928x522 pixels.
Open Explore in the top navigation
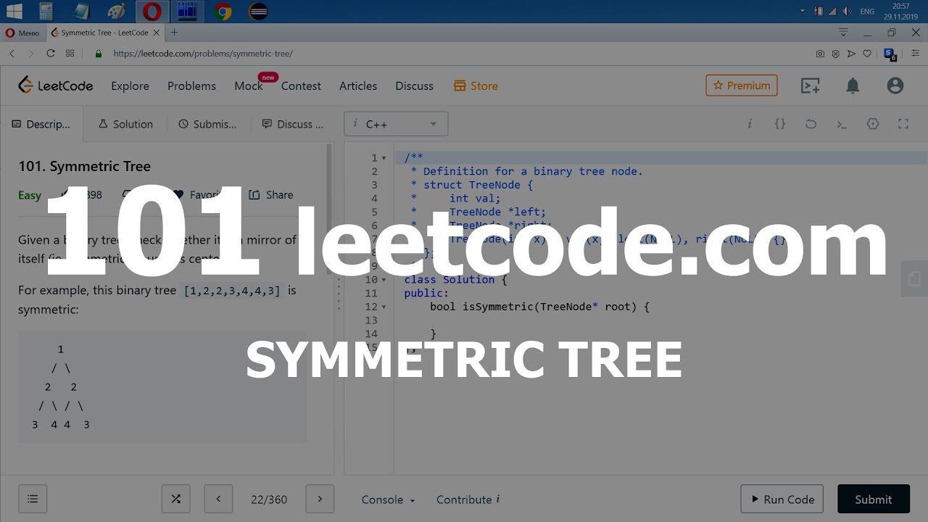click(130, 86)
